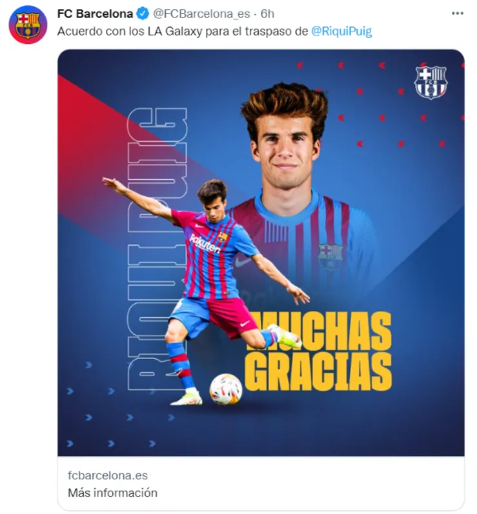Click the football at the player's feet
The image size is (477, 514).
click(226, 389)
